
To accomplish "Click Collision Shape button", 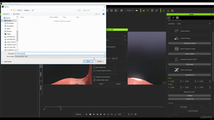I will (x=190, y=38).
